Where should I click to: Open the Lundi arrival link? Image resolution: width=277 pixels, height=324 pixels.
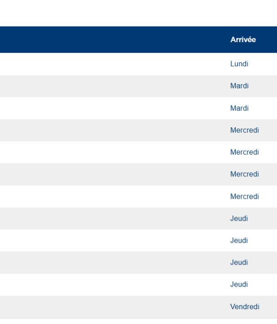pos(239,64)
